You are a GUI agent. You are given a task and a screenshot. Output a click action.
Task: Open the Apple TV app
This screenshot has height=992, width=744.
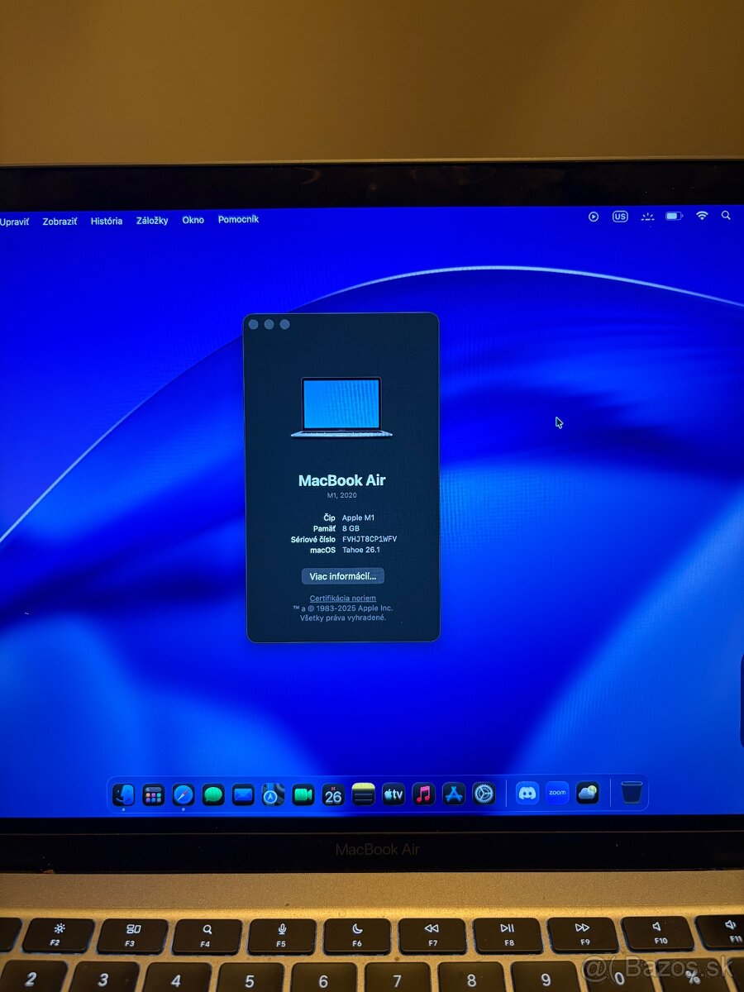point(393,794)
